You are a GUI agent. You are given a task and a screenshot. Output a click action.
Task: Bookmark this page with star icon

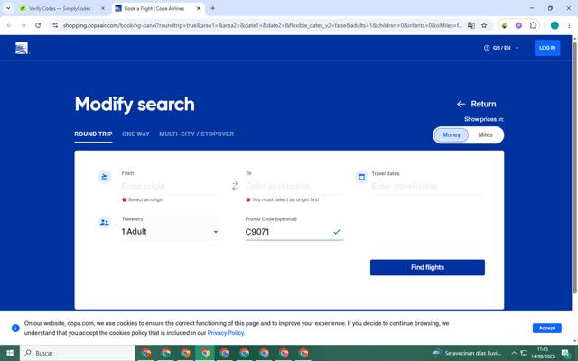coord(484,25)
